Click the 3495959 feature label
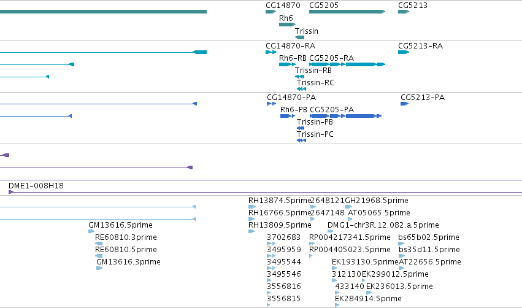 (283, 250)
